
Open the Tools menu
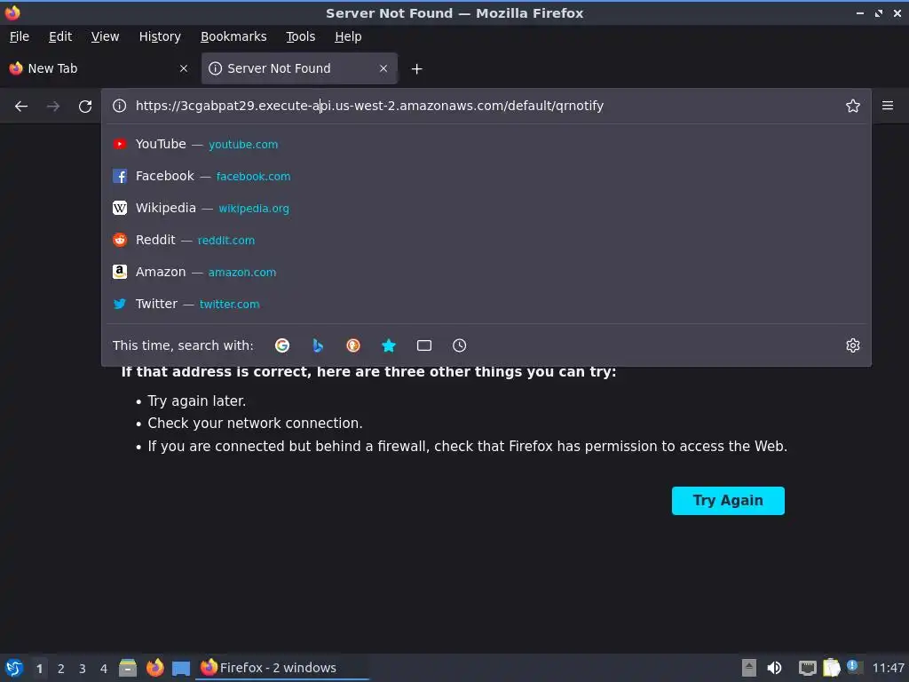point(300,36)
